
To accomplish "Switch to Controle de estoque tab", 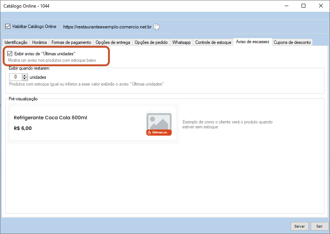I will pyautogui.click(x=213, y=42).
